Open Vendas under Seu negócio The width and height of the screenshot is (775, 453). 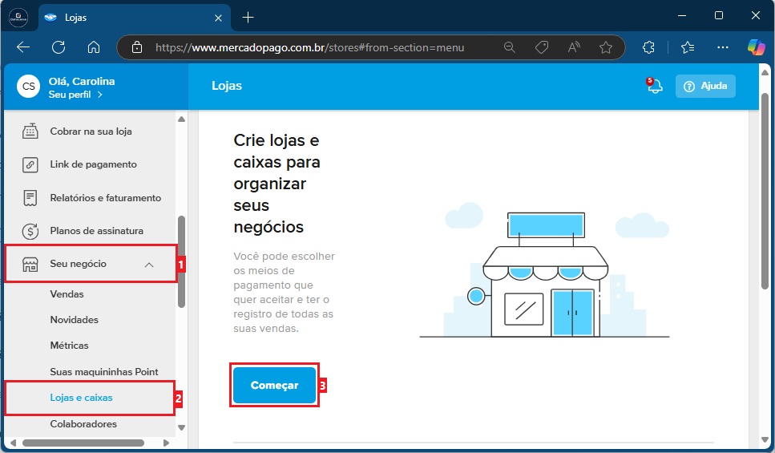click(67, 293)
